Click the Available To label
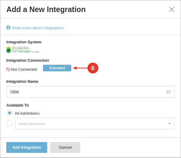Viewport: 181px width, 158px height. pyautogui.click(x=17, y=105)
